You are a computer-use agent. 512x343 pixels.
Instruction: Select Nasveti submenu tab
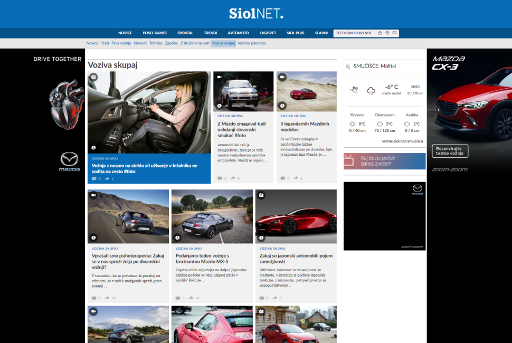point(140,43)
